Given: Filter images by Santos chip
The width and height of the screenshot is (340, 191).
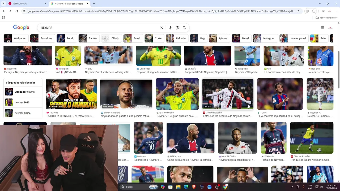Looking at the screenshot, I should pyautogui.click(x=89, y=38).
